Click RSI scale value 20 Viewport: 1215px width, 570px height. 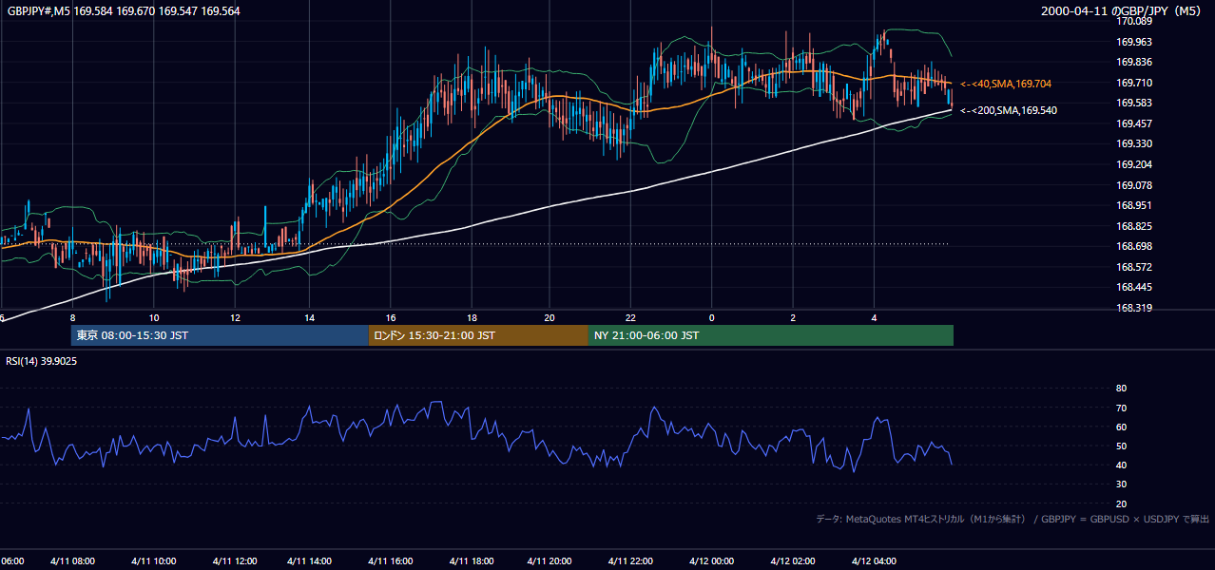[1121, 503]
